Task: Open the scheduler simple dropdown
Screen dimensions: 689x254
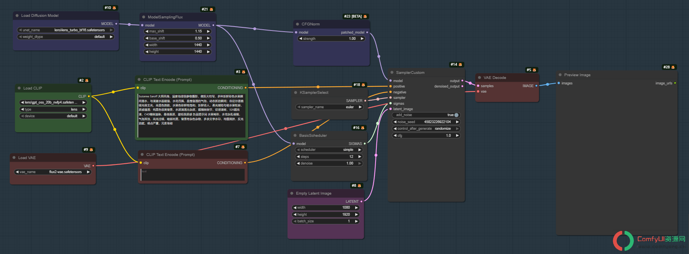Action: coord(329,150)
